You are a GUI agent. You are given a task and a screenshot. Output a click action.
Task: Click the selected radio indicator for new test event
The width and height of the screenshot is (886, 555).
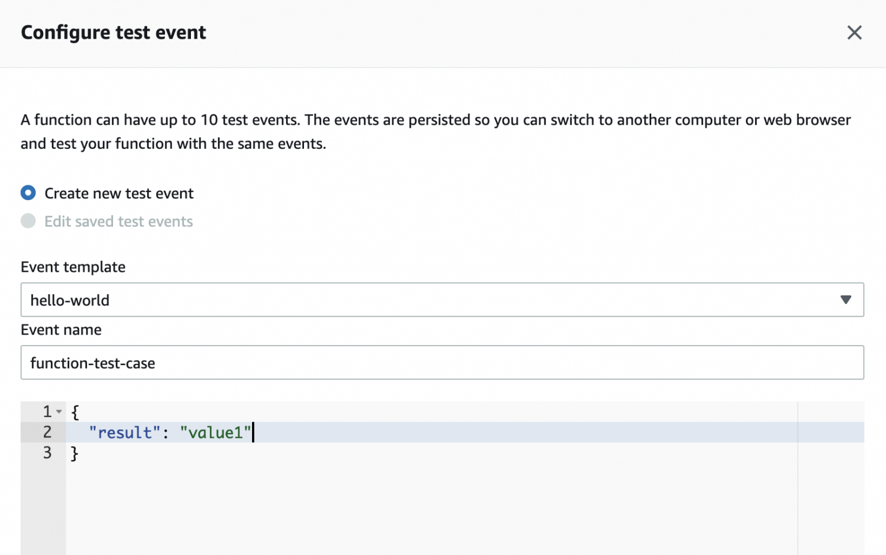(28, 193)
